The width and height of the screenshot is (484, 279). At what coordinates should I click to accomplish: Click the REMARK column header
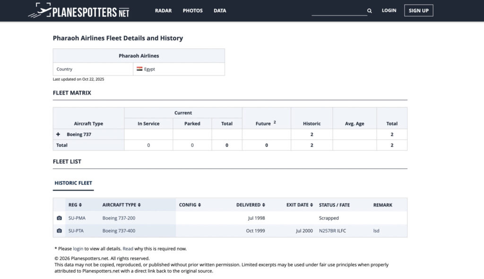(383, 205)
